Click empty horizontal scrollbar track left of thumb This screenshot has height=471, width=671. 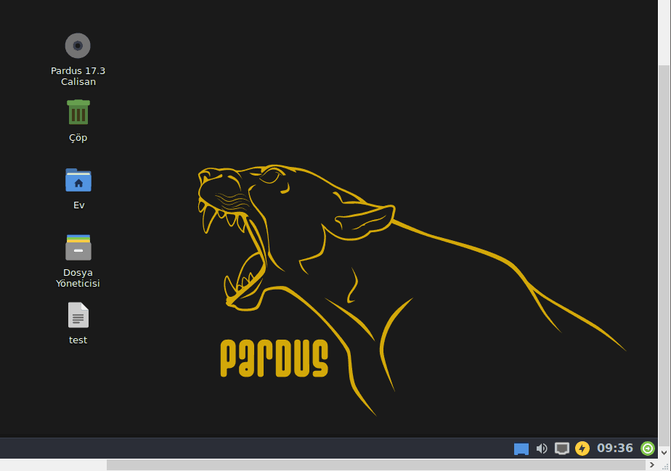(x=51, y=465)
